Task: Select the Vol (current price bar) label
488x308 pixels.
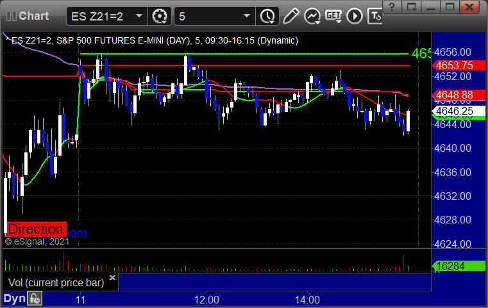Action: (56, 282)
